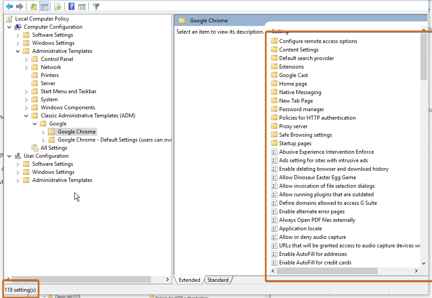Toggle the Show/Hide Console Tree icon
Image resolution: width=432 pixels, height=298 pixels.
pos(44,6)
